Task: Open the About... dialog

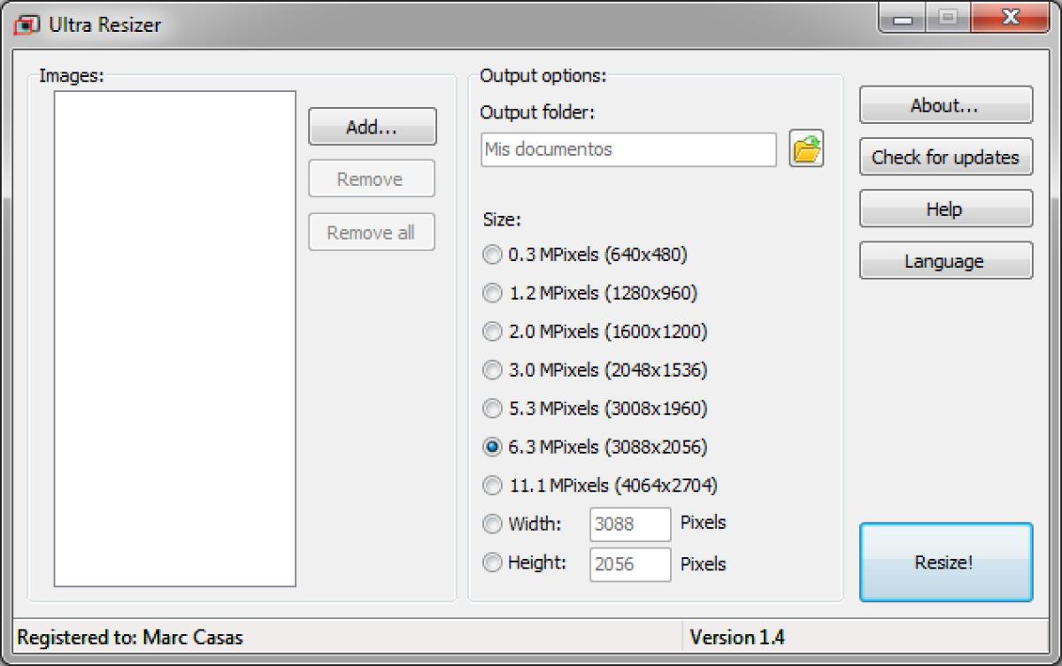Action: (x=945, y=105)
